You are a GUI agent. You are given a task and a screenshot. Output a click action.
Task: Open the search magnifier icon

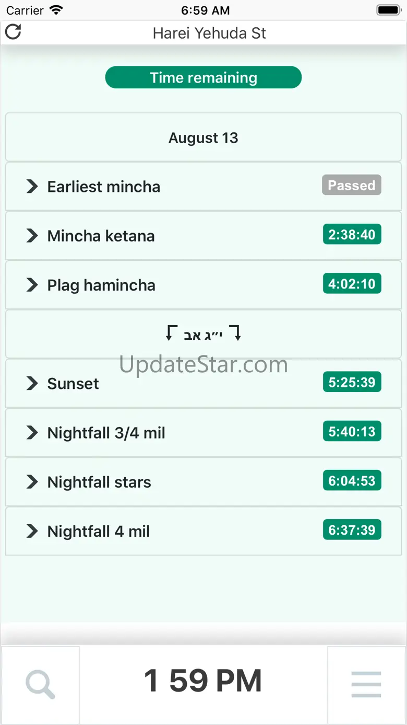click(40, 684)
